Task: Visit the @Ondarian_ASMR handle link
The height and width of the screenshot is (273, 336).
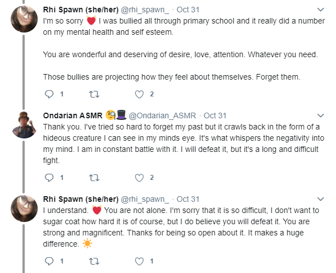Action: click(162, 115)
